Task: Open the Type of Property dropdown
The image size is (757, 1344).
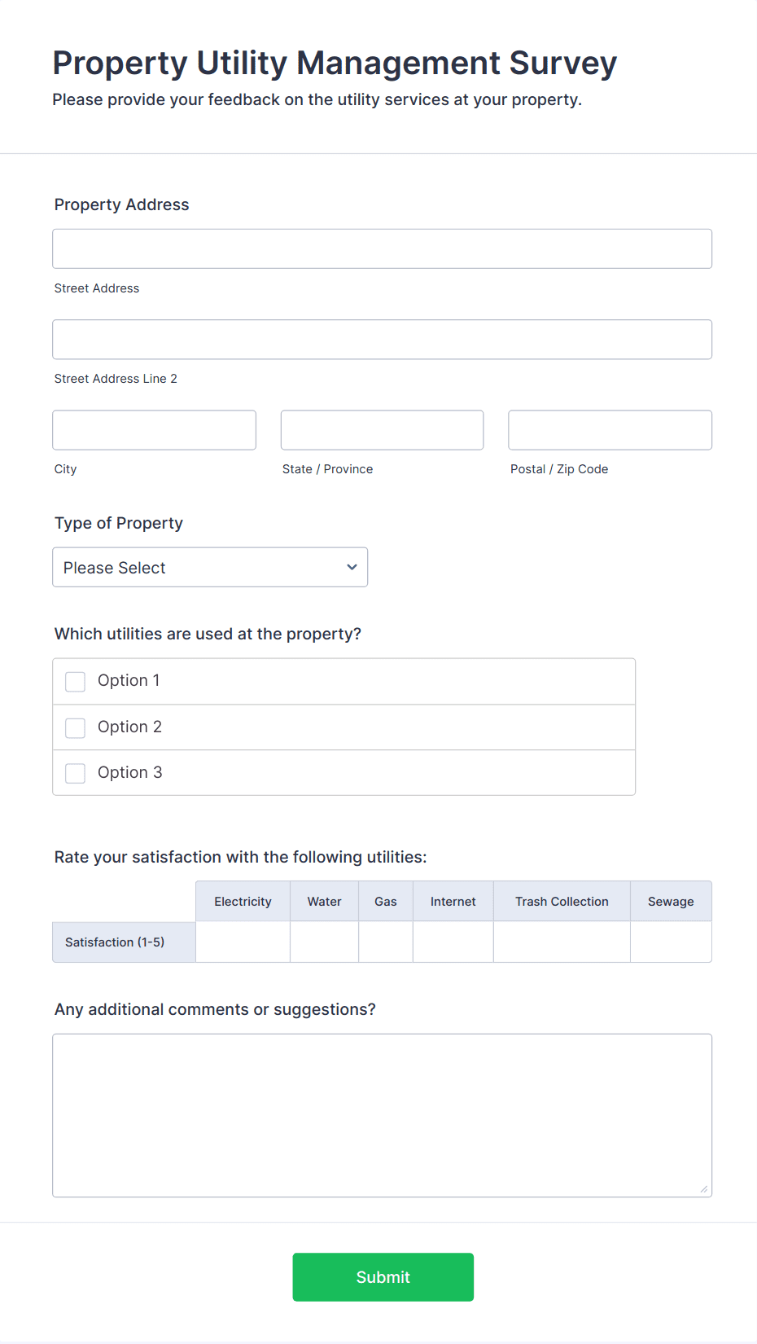Action: [209, 567]
